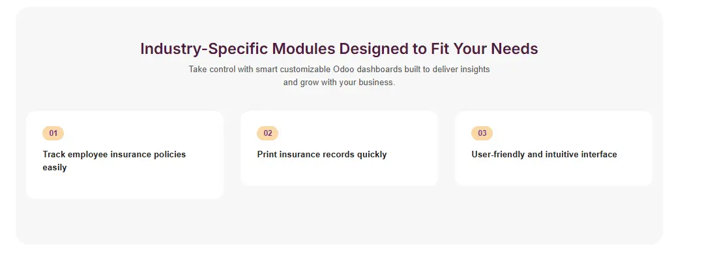
Task: Select the "User-friendly and intuitive interface" card title
Action: 544,155
